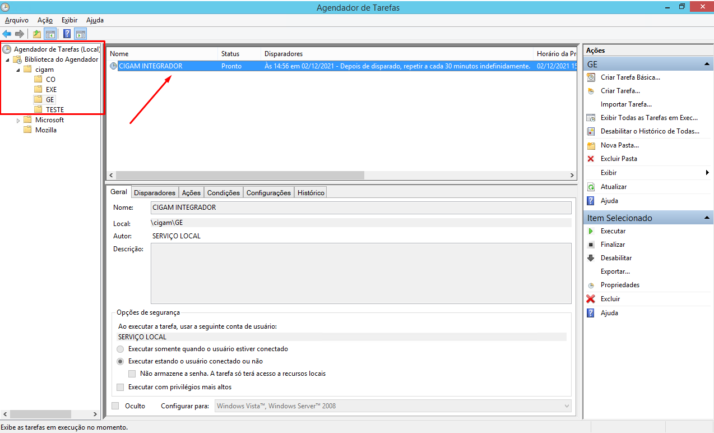Screen dimensions: 714x433
Task: Click 'Criar Tarefa...' action link
Action: pos(620,91)
